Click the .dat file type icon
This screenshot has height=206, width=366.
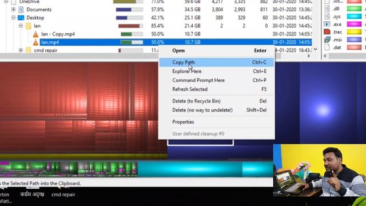[327, 47]
